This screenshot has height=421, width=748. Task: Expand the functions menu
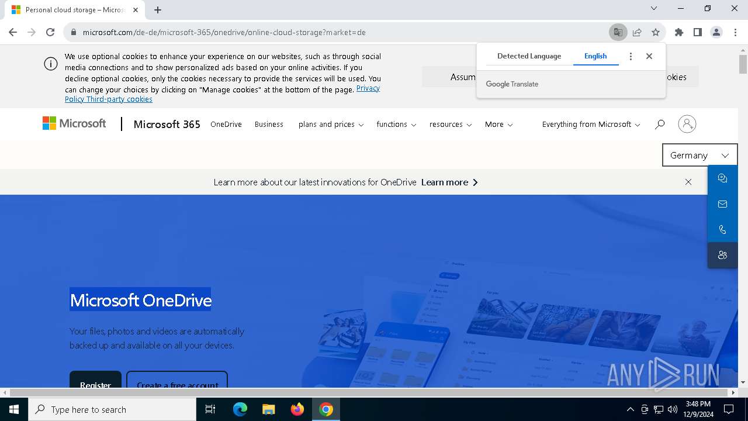click(x=396, y=124)
